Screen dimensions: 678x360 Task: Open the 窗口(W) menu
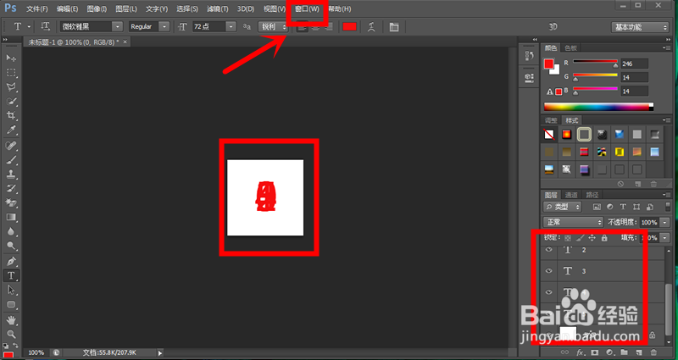click(307, 8)
